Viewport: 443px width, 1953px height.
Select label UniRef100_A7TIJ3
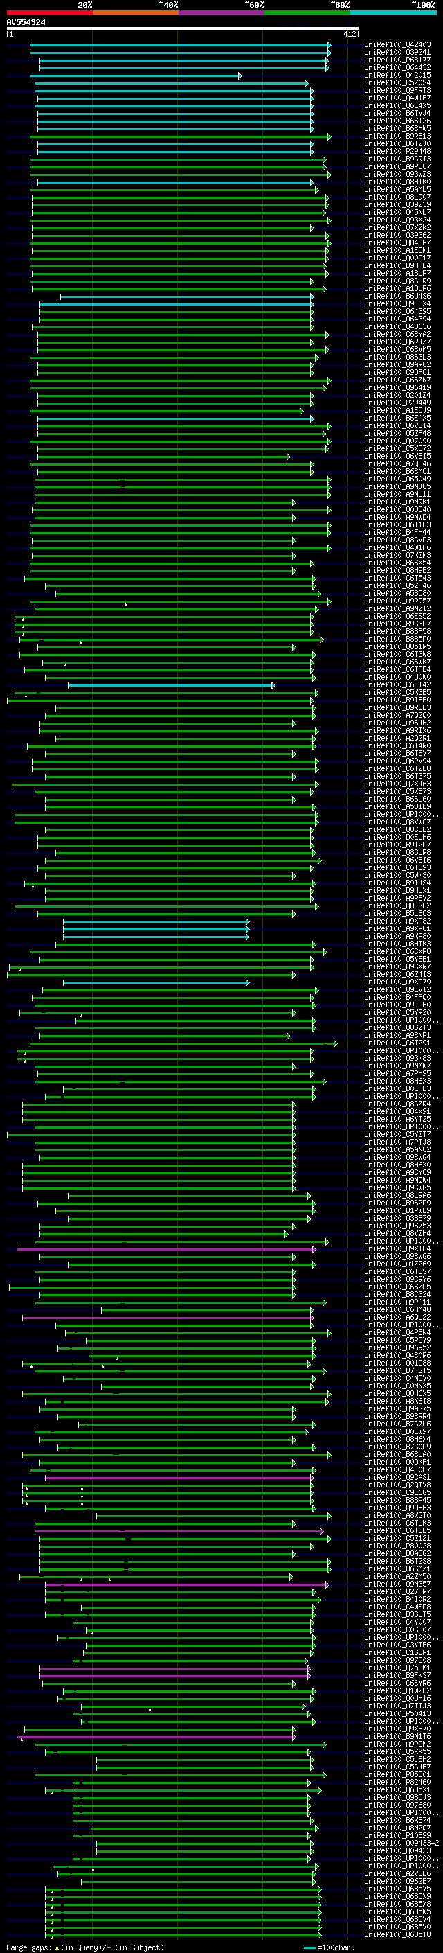click(x=397, y=1706)
